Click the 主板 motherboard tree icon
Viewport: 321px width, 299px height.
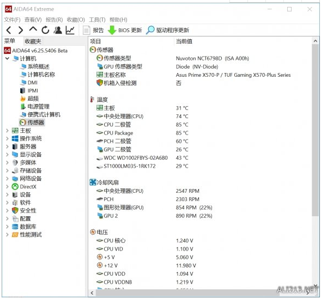(15, 131)
